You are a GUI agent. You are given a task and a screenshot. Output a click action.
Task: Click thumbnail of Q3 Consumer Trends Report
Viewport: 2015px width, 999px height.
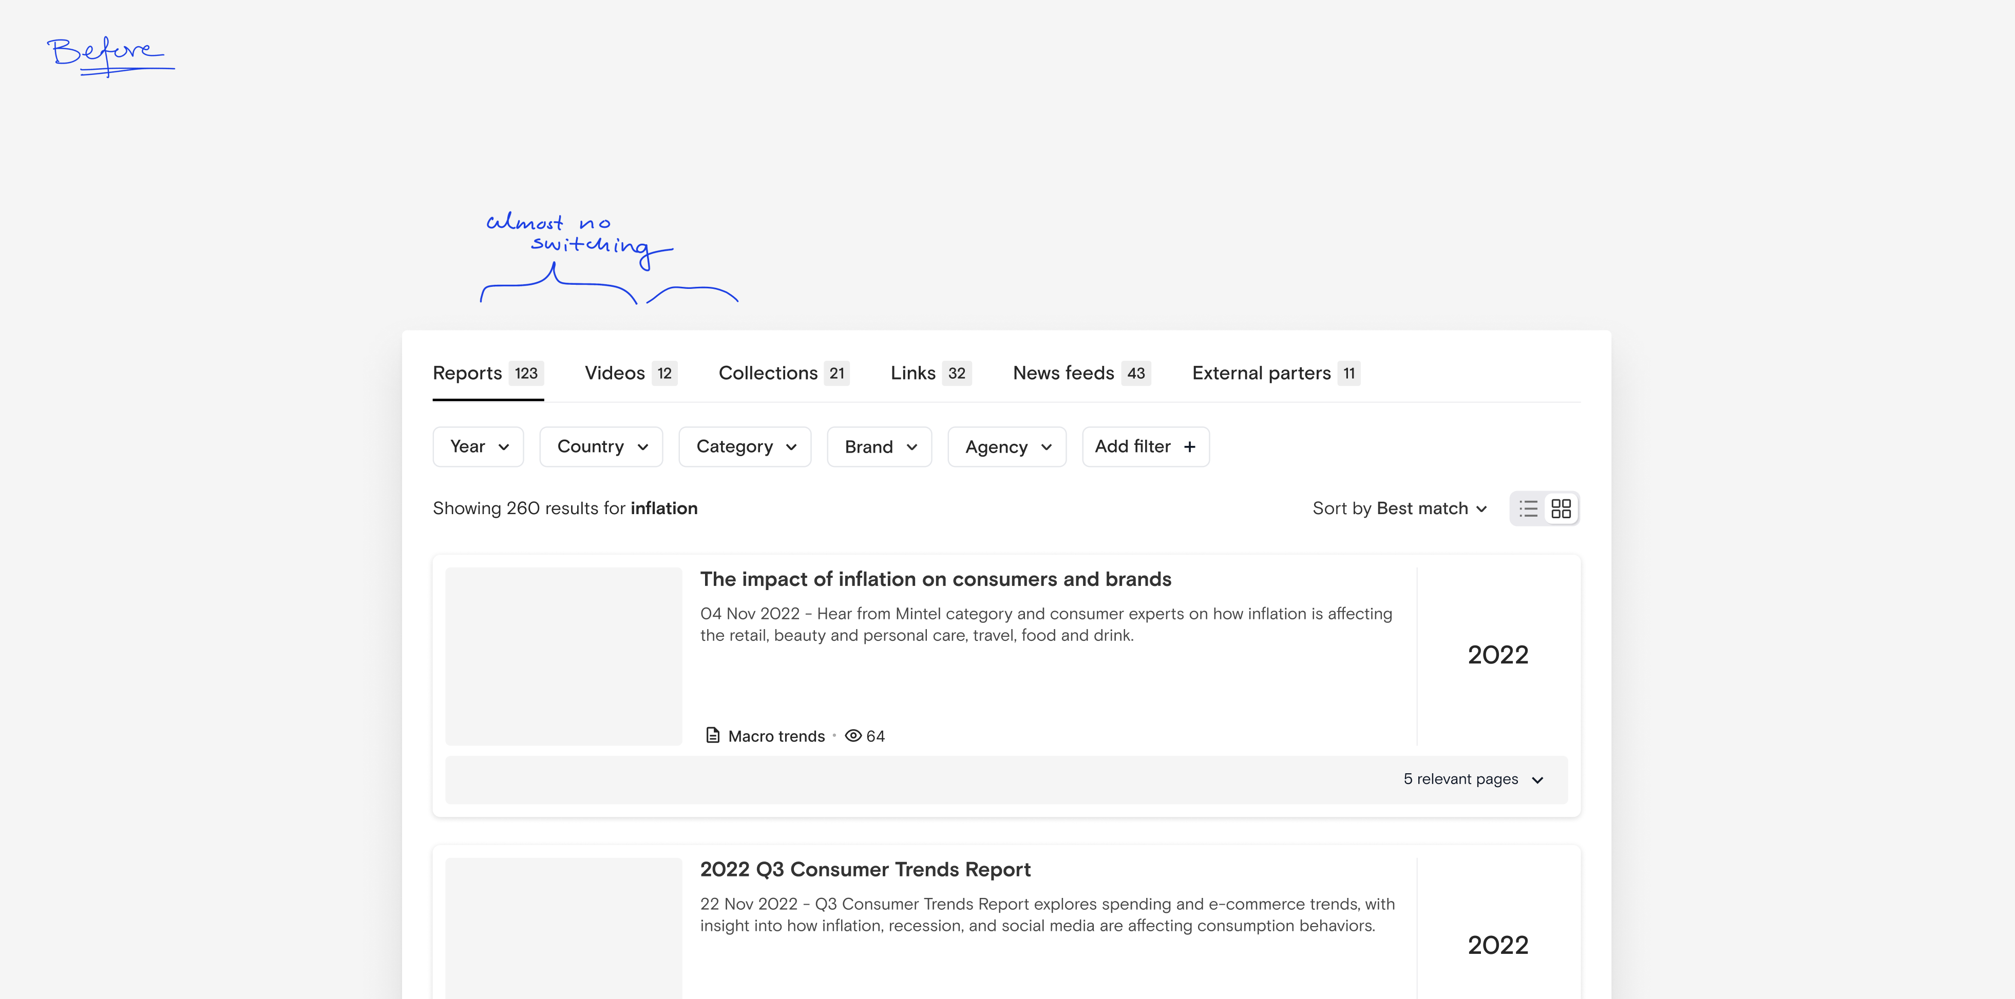pos(563,929)
